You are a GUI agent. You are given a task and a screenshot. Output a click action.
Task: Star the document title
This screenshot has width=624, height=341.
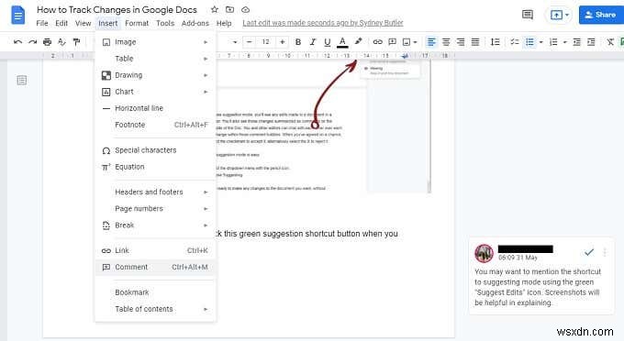(x=215, y=9)
